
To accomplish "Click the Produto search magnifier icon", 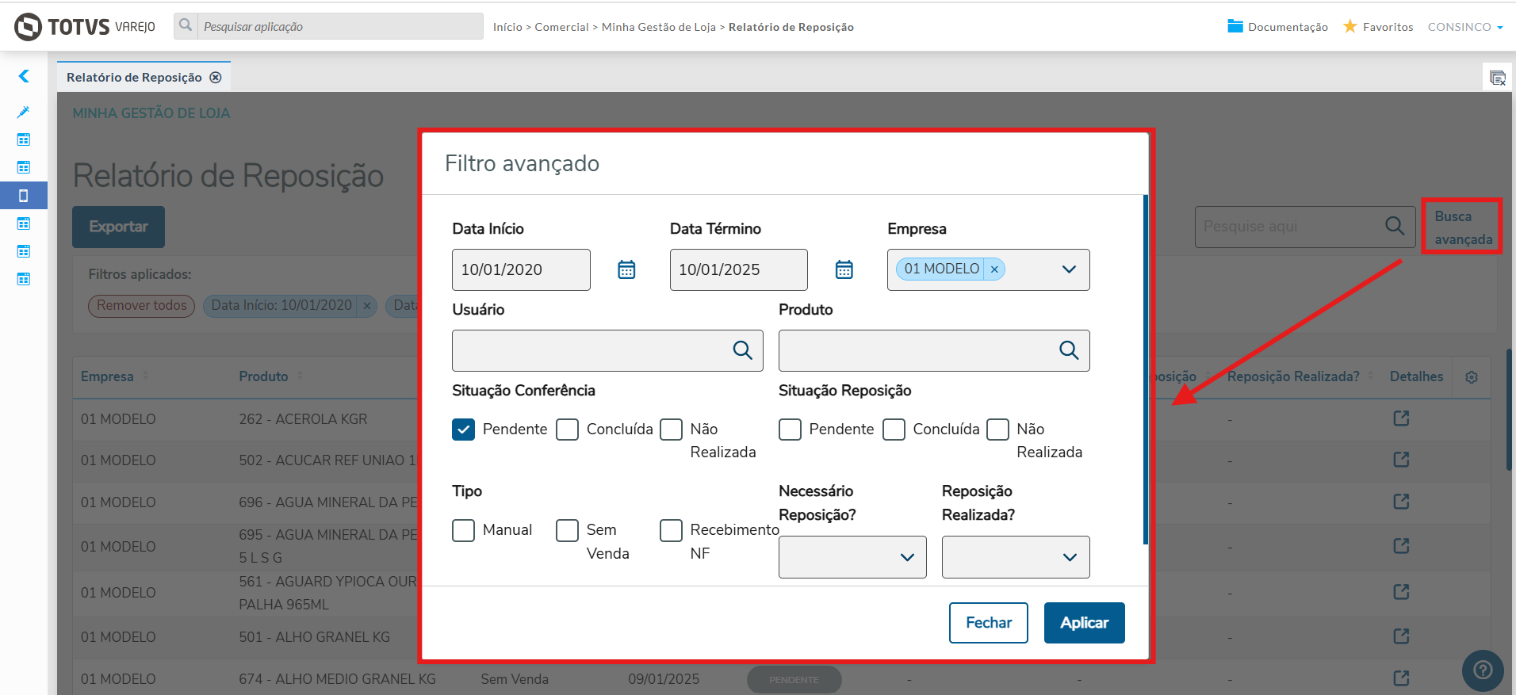I will (x=1069, y=350).
